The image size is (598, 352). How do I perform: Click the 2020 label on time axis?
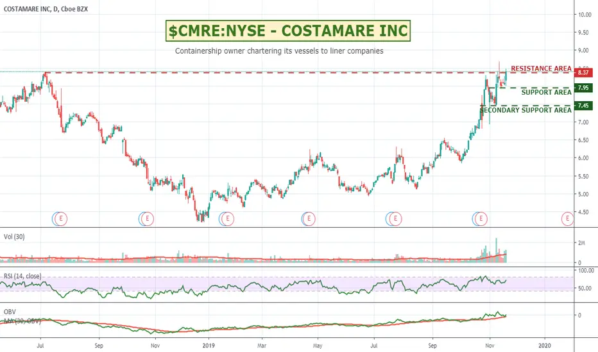pos(545,346)
